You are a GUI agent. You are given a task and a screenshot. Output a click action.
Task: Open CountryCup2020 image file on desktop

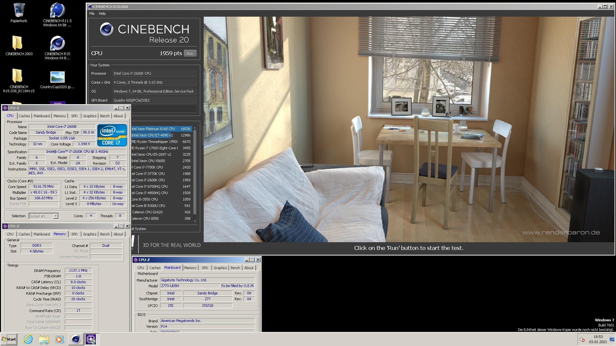[57, 80]
